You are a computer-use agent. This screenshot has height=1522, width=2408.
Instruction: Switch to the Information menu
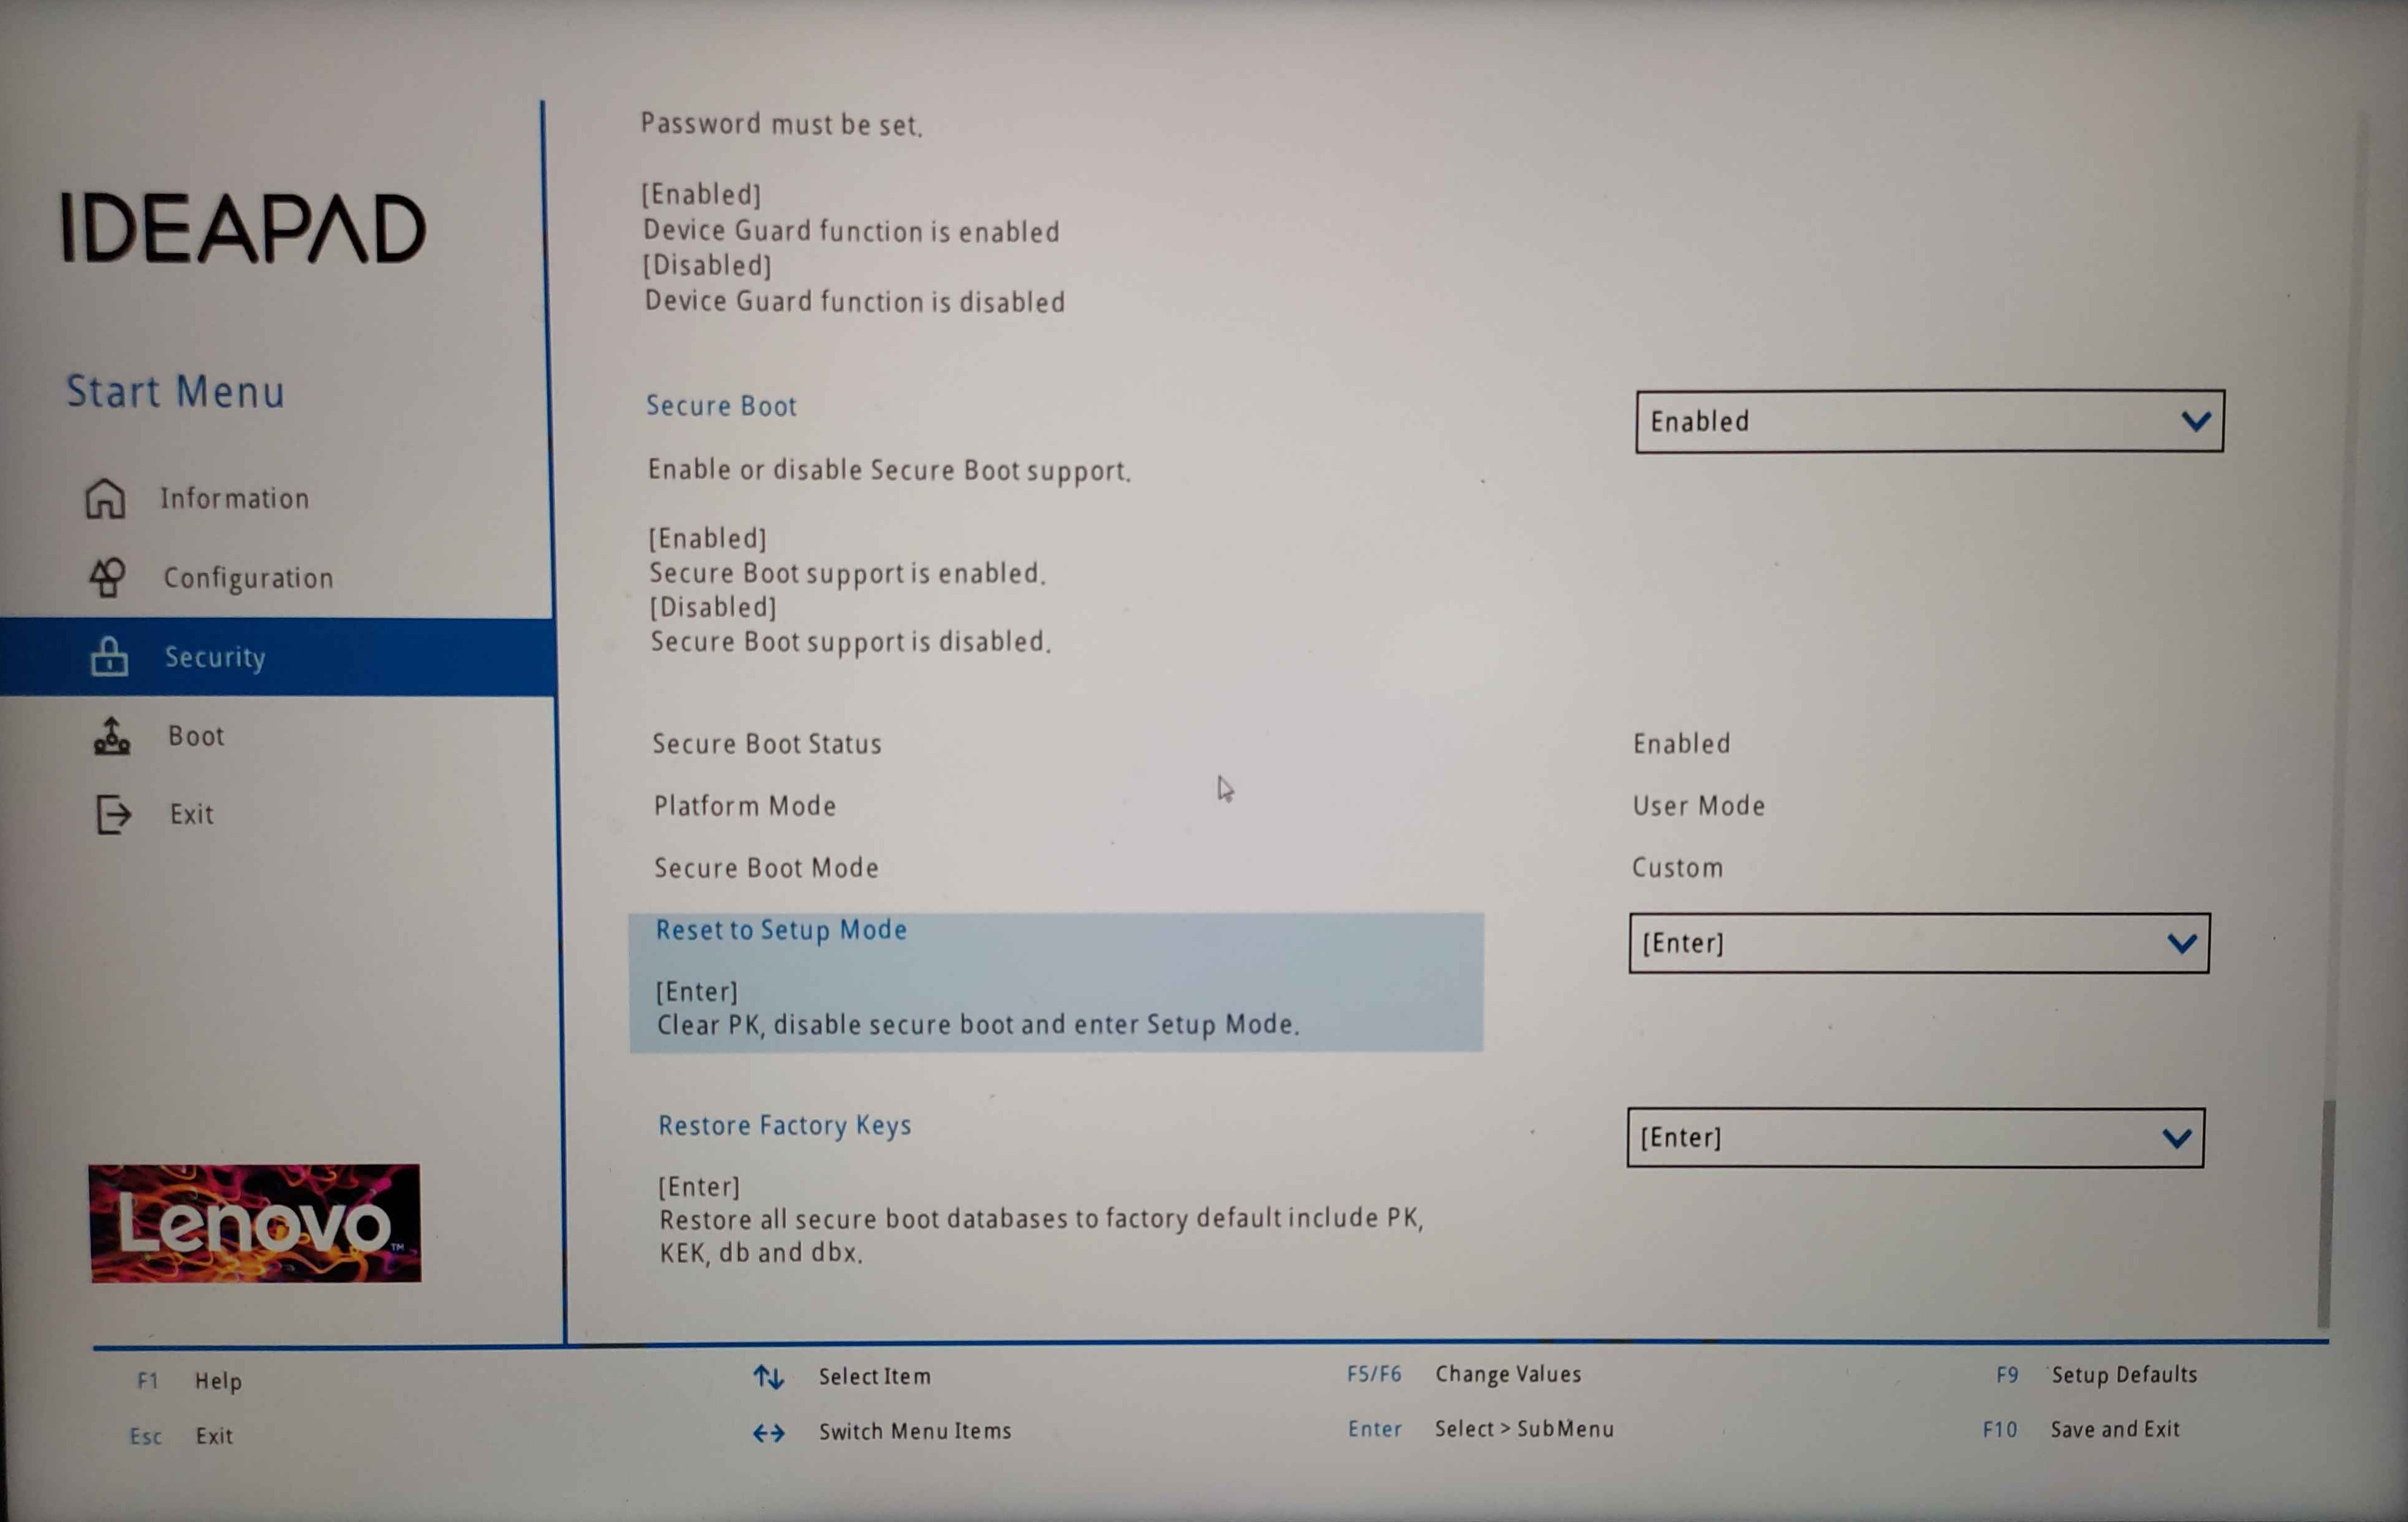[x=234, y=498]
